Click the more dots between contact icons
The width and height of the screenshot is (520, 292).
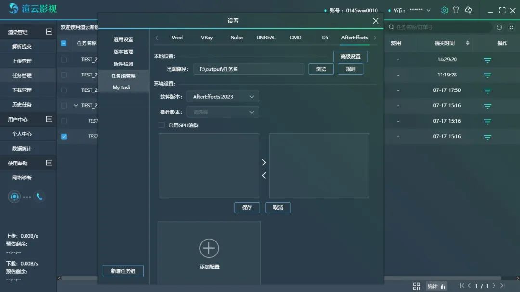click(x=27, y=197)
